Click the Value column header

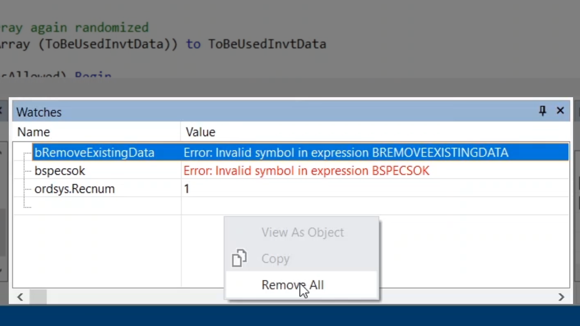click(200, 132)
